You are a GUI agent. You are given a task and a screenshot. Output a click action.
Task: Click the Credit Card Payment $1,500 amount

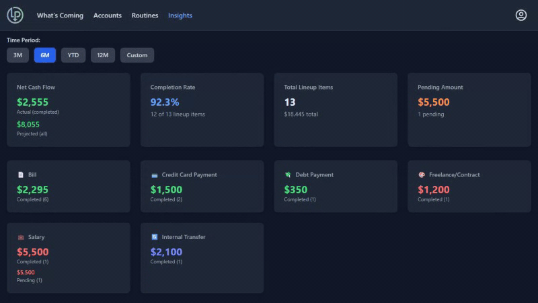[166, 190]
